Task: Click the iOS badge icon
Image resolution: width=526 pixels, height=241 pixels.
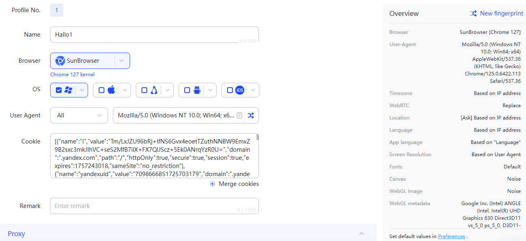Action: click(x=240, y=90)
